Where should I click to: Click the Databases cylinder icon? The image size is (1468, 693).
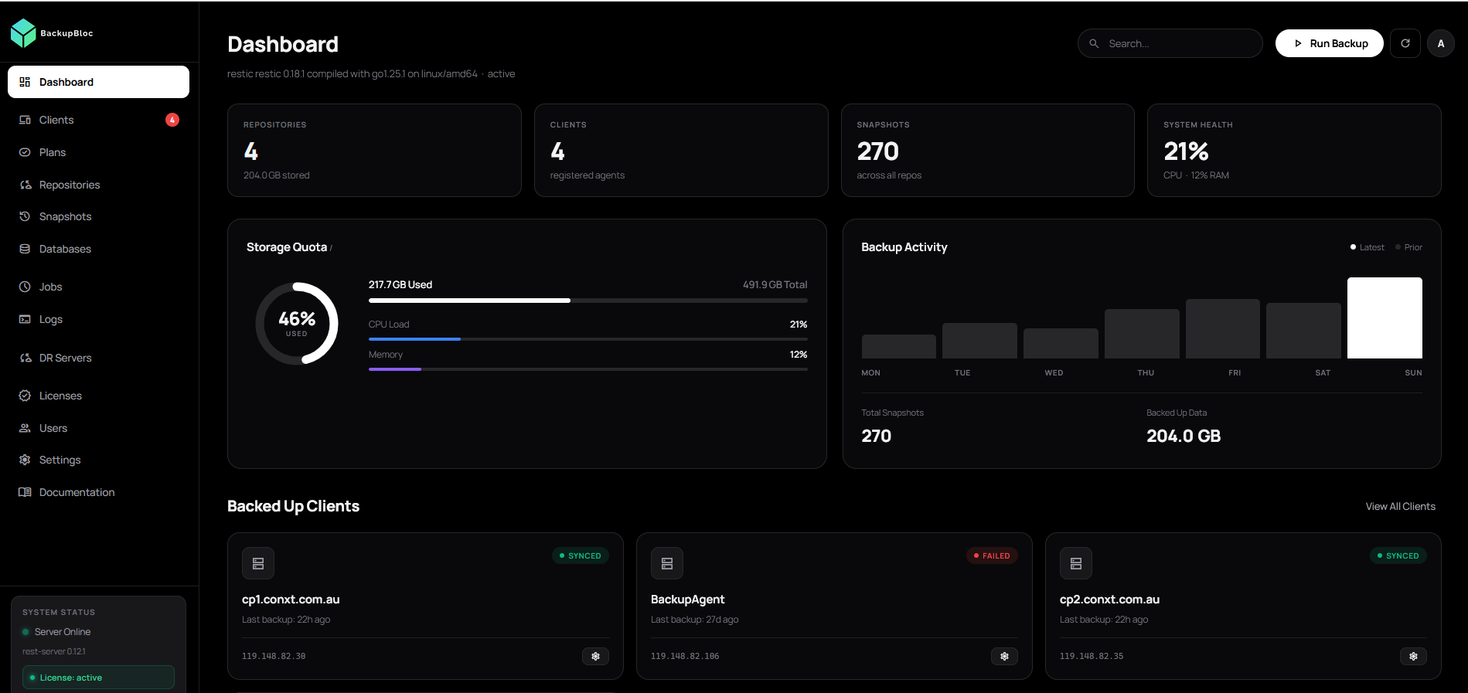pos(25,249)
